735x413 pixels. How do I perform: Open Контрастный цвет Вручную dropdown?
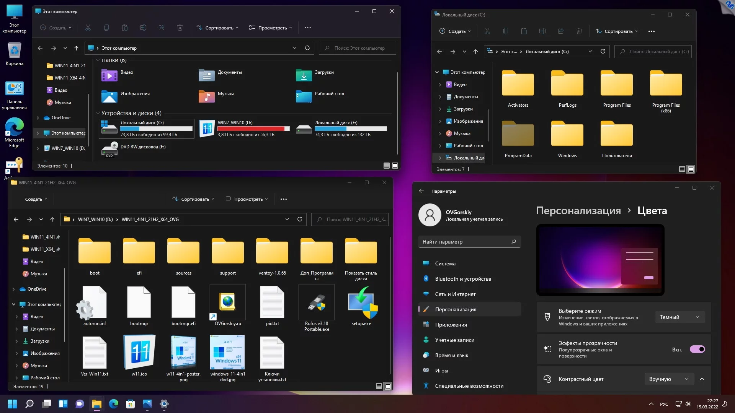pyautogui.click(x=669, y=379)
